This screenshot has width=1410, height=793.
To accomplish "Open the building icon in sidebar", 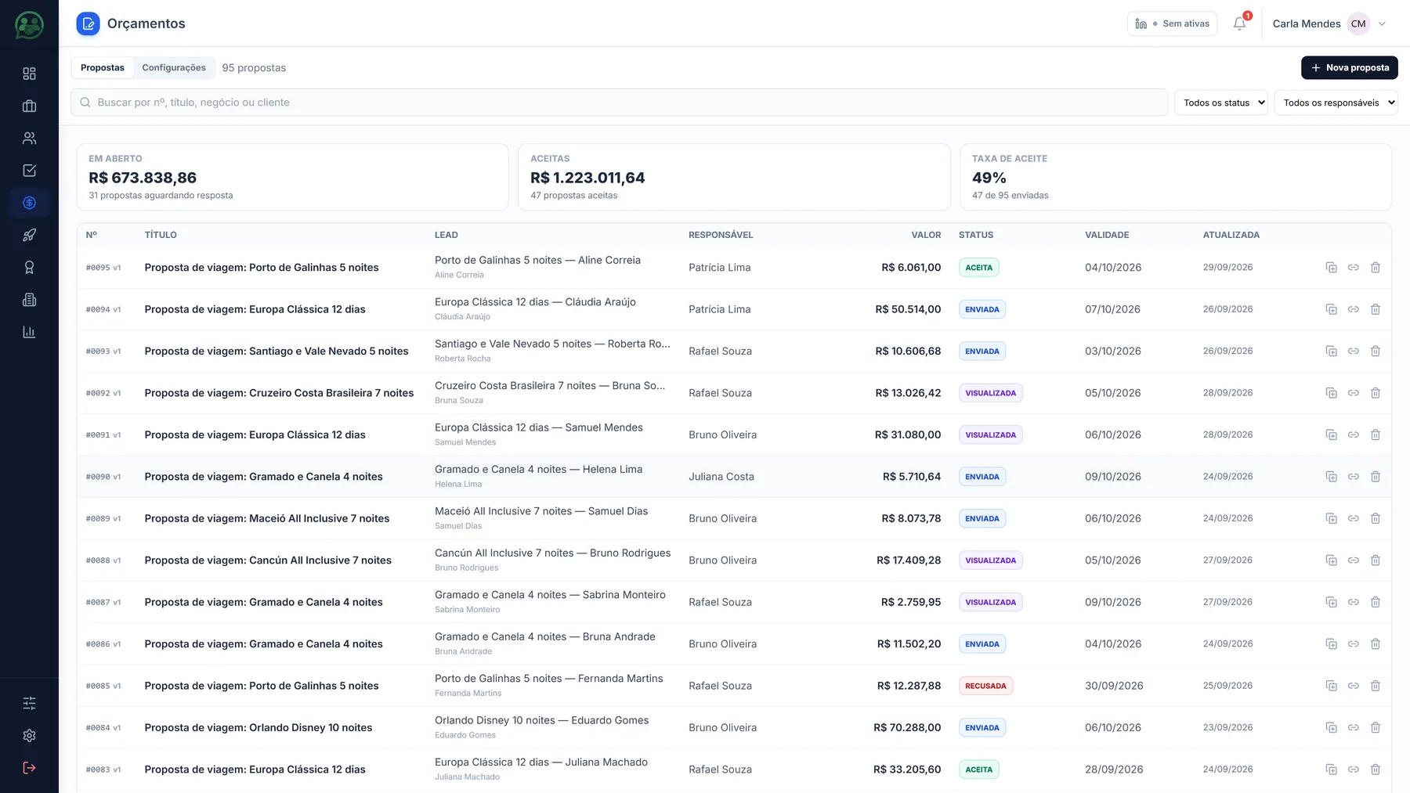I will [29, 300].
